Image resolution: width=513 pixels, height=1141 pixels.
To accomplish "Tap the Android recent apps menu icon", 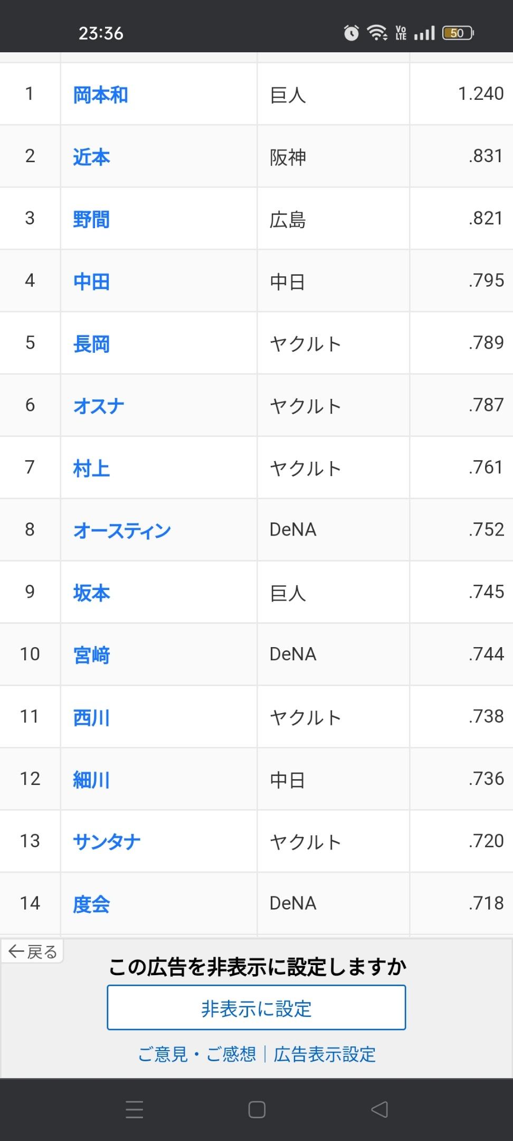I will (x=135, y=1109).
